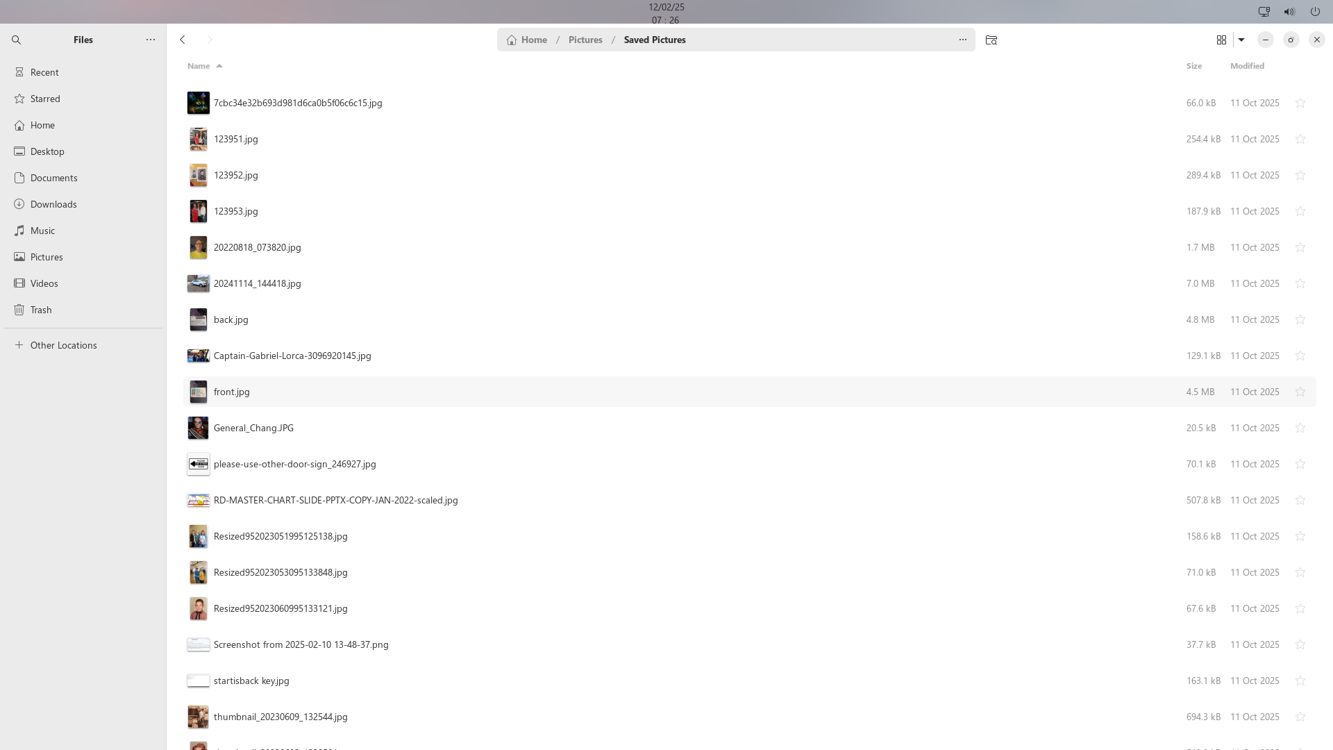The image size is (1333, 750).
Task: Sort by the Name column header
Action: pos(199,66)
